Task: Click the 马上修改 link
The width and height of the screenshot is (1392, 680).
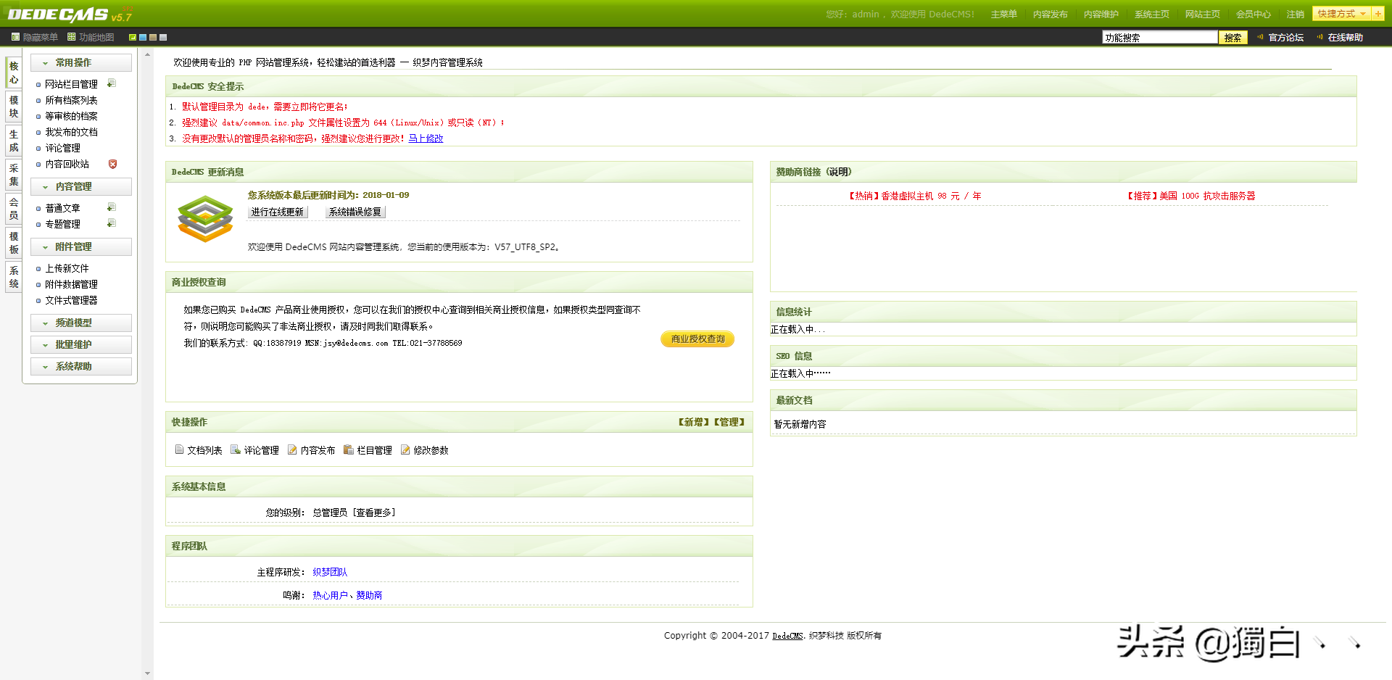Action: (426, 138)
